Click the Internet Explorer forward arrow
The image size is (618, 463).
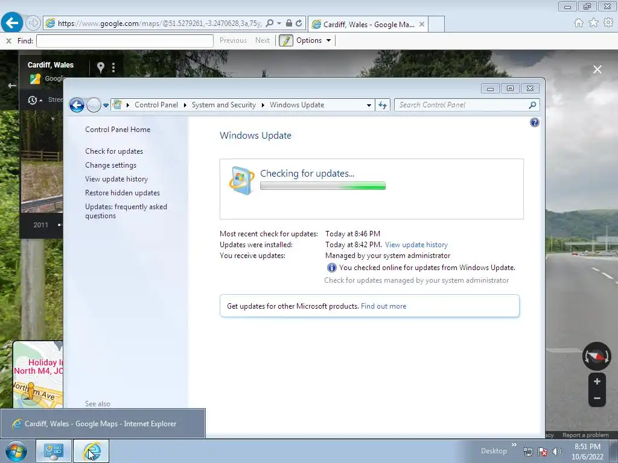point(33,24)
